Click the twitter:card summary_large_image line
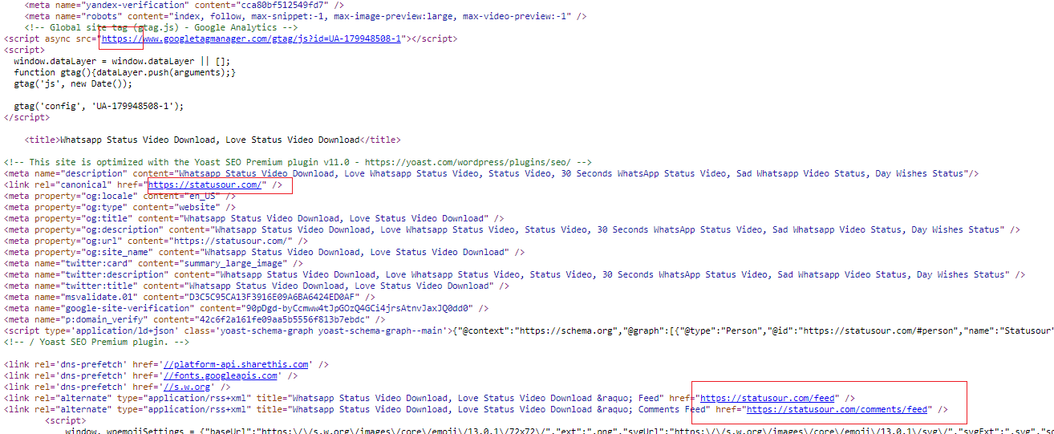The width and height of the screenshot is (1054, 434). [x=153, y=263]
